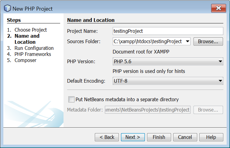Click the bold Name and Location step
230x148 pixels.
point(27,39)
